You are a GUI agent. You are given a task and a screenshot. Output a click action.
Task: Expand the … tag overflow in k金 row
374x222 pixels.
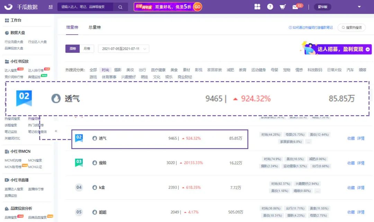(318, 191)
